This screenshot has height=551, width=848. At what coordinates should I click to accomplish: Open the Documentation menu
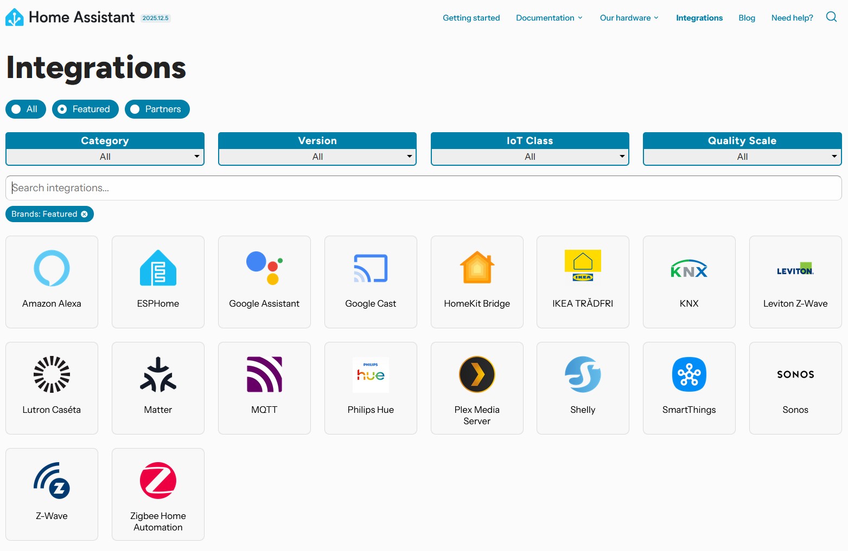point(549,18)
